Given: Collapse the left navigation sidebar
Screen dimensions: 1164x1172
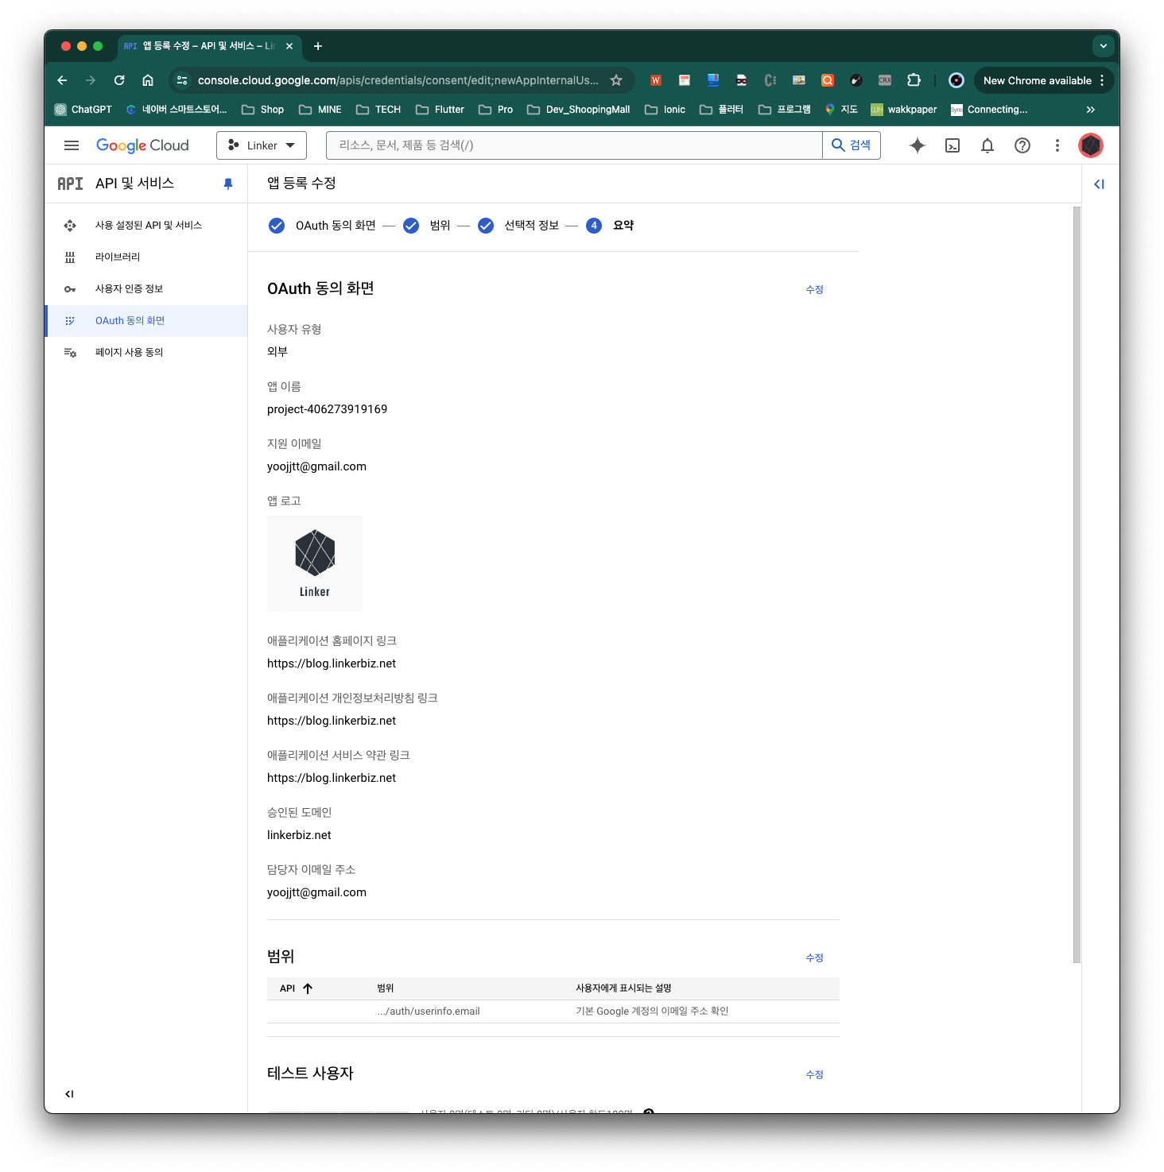Looking at the screenshot, I should click(x=70, y=1094).
